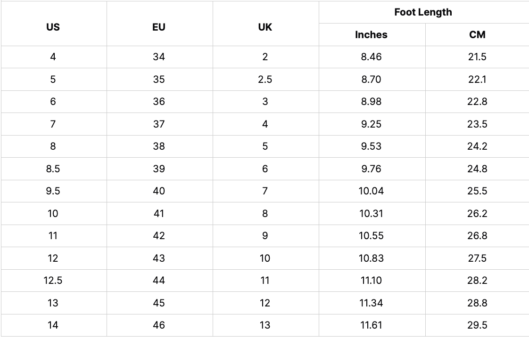Click the CM sub-header

[x=477, y=35]
